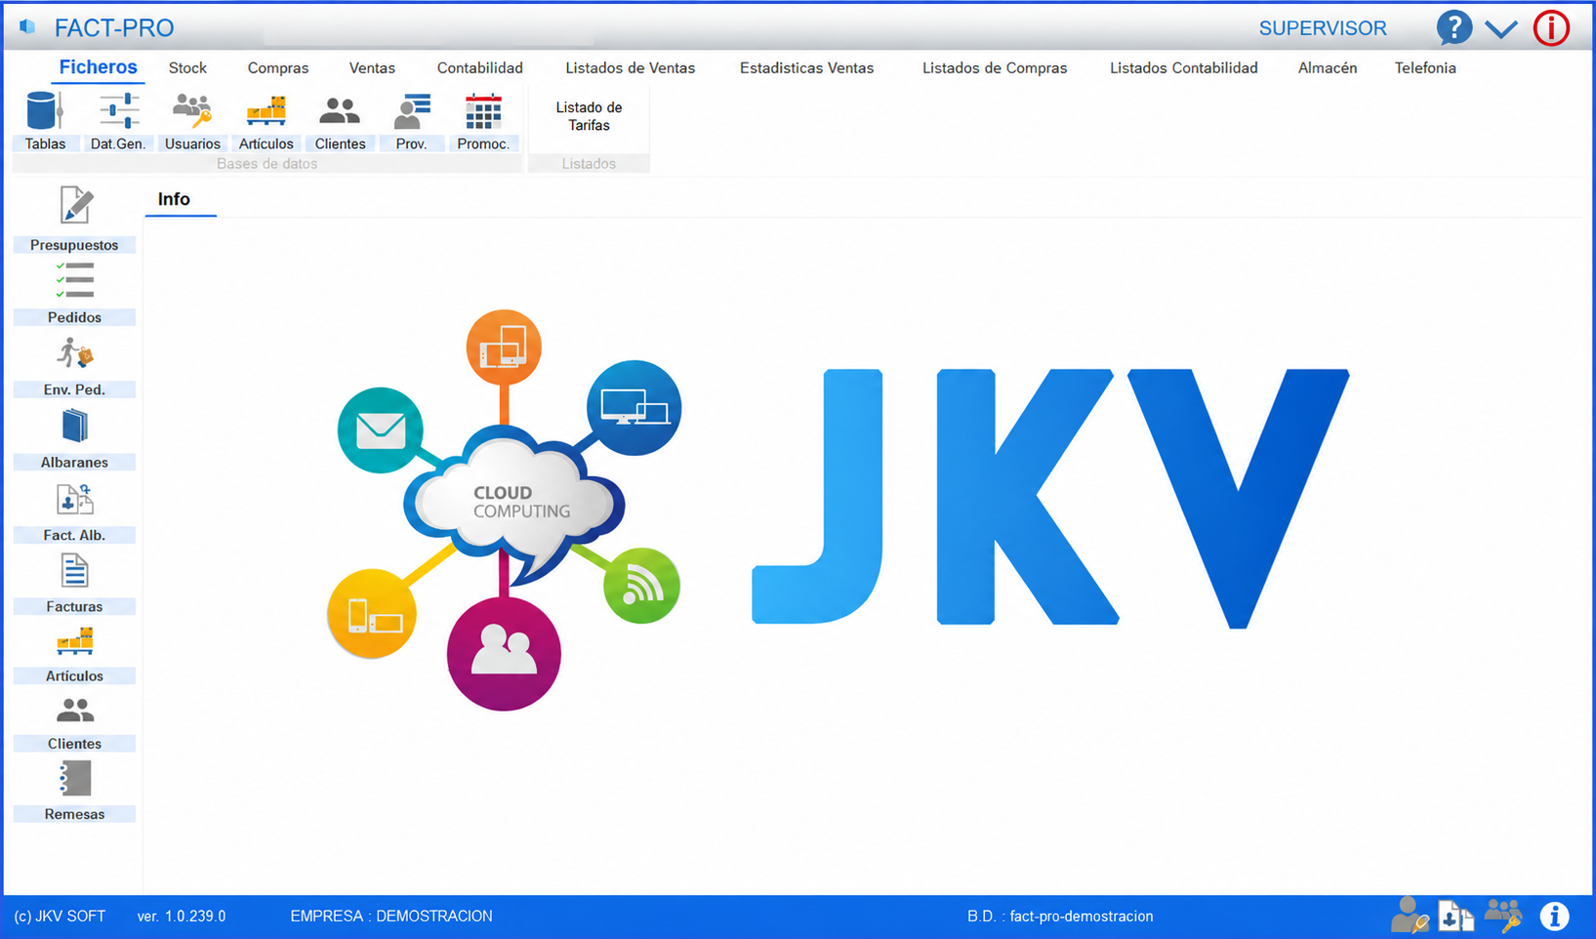Open Env. Ped. in the sidebar
The width and height of the screenshot is (1596, 939).
[74, 365]
